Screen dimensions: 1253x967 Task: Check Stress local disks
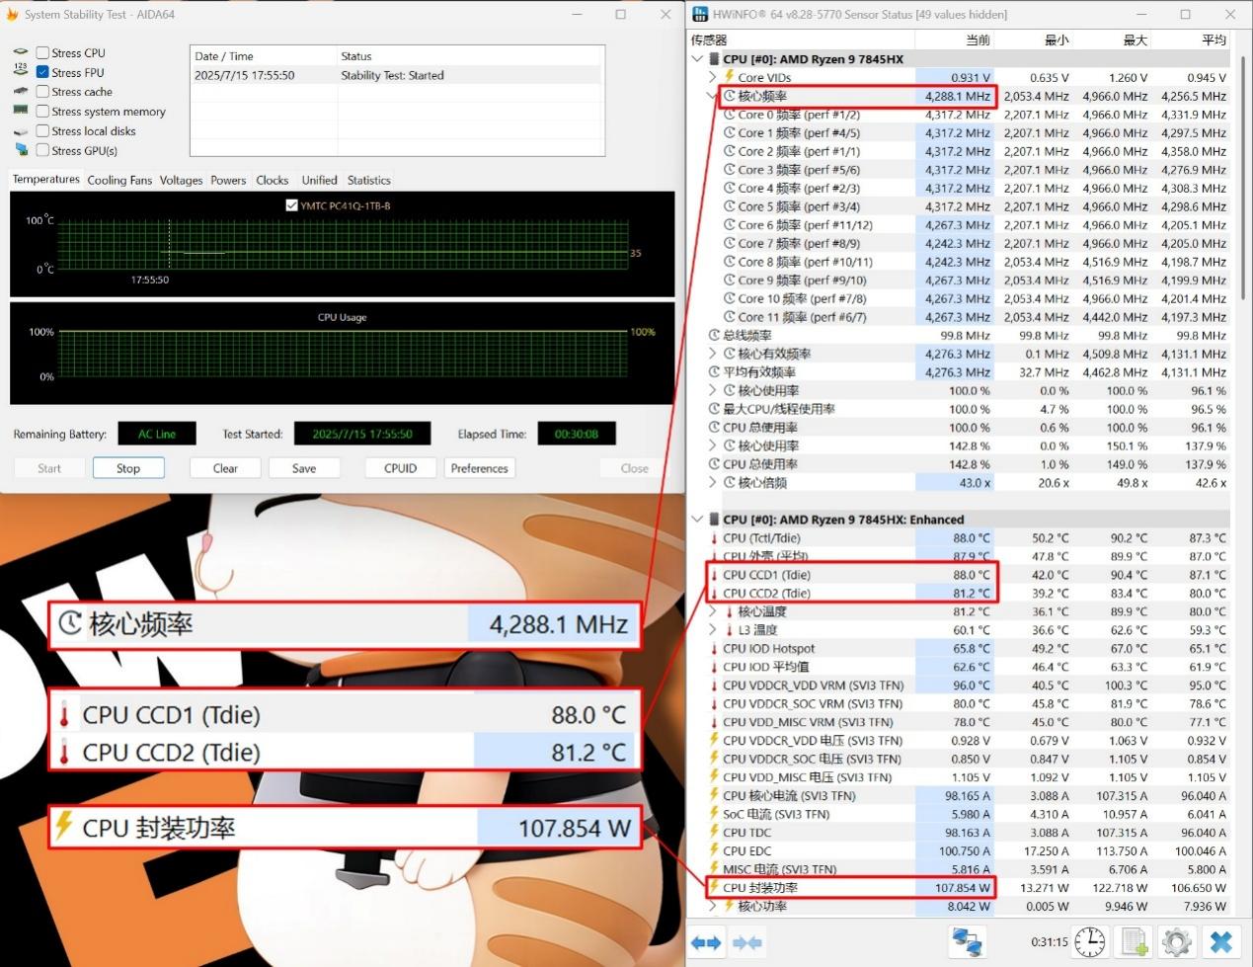click(42, 130)
